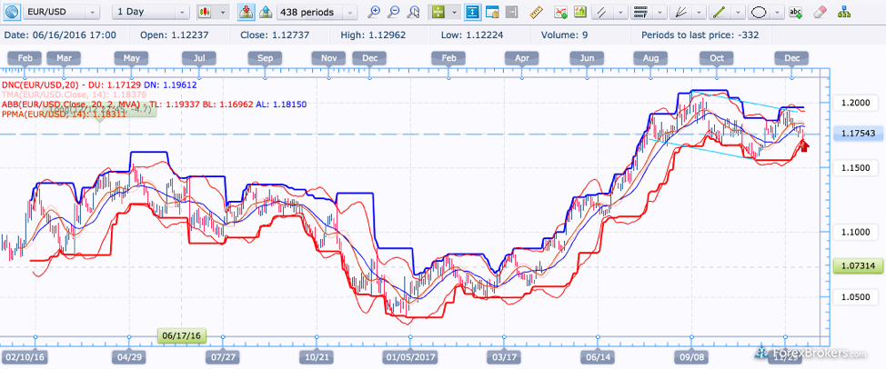Open the candlestick chart type dropdown arrow
Screen dimensions: 886x369
click(x=222, y=13)
